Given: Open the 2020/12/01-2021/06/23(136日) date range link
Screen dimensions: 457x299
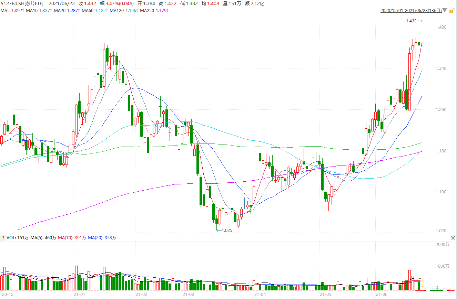Looking at the screenshot, I should (x=411, y=11).
